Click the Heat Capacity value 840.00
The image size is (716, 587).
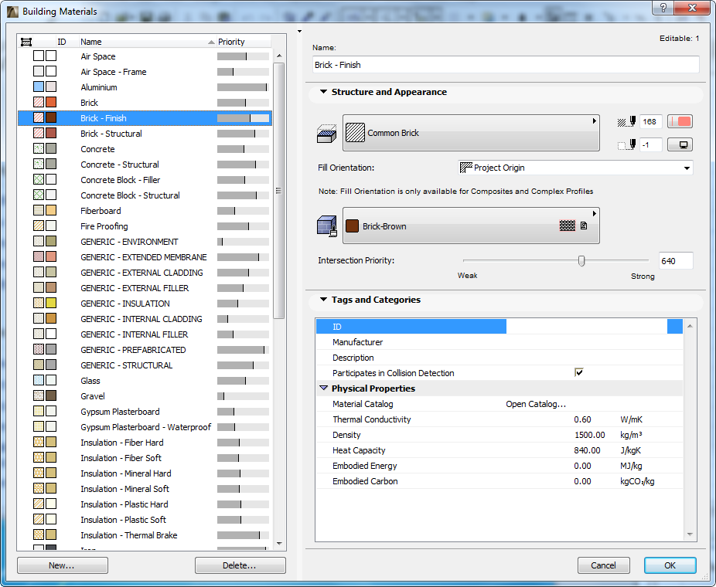coord(587,450)
